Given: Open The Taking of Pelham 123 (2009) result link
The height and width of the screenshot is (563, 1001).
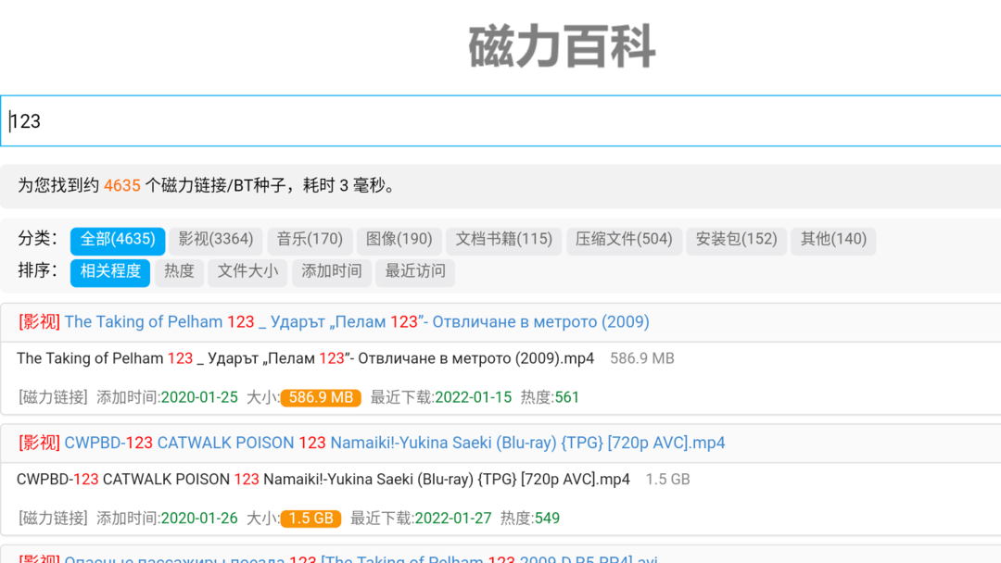Looking at the screenshot, I should (357, 322).
